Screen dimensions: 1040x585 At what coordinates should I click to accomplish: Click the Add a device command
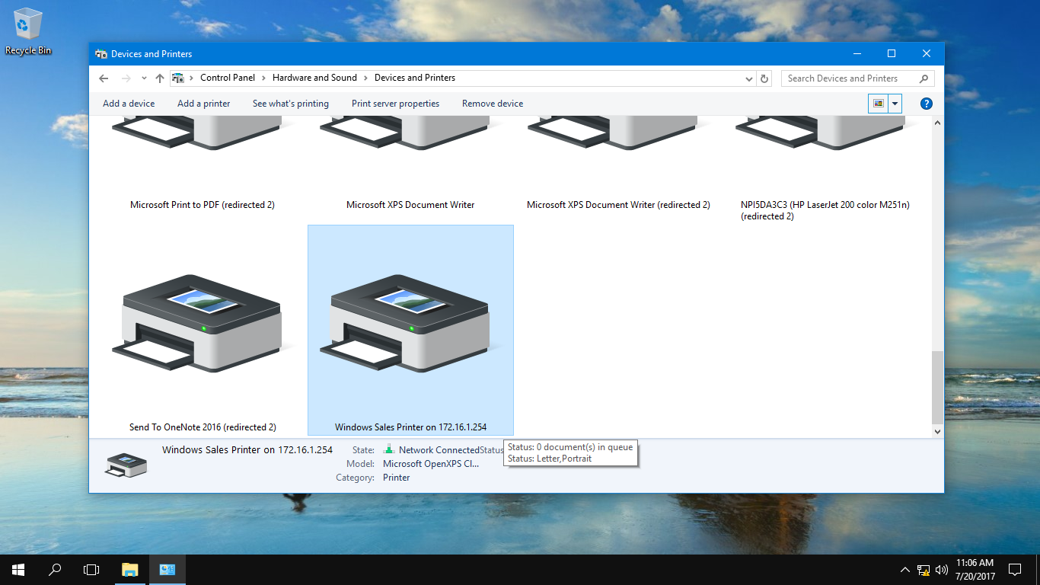pos(129,104)
